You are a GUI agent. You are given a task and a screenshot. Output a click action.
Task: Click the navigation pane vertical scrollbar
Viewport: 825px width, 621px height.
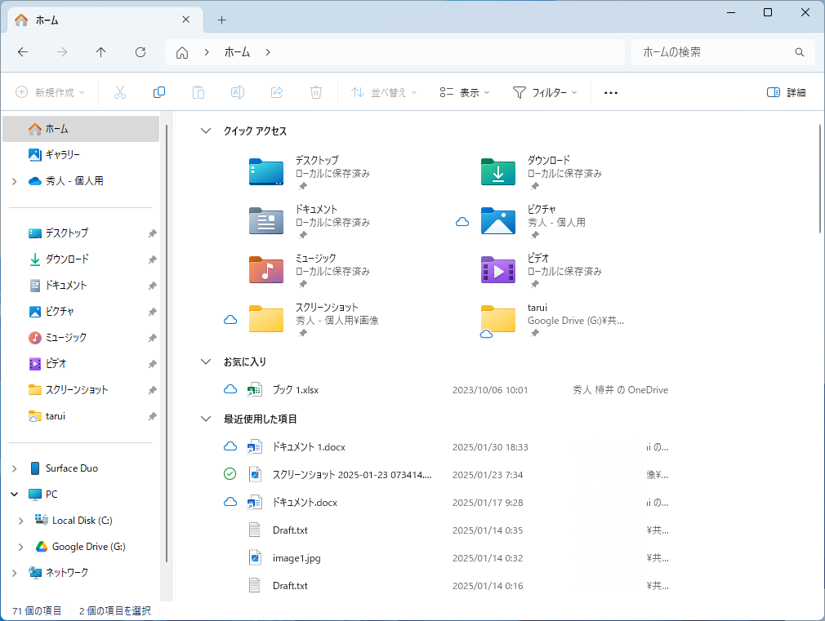(x=167, y=343)
